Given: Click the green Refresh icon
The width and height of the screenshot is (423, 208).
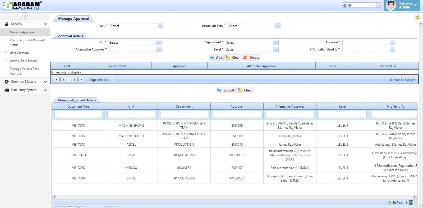Looking at the screenshot, I should (x=390, y=202).
